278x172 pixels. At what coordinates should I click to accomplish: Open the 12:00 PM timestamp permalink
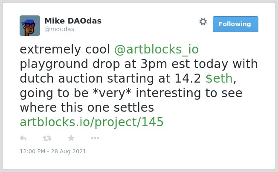tap(32, 151)
